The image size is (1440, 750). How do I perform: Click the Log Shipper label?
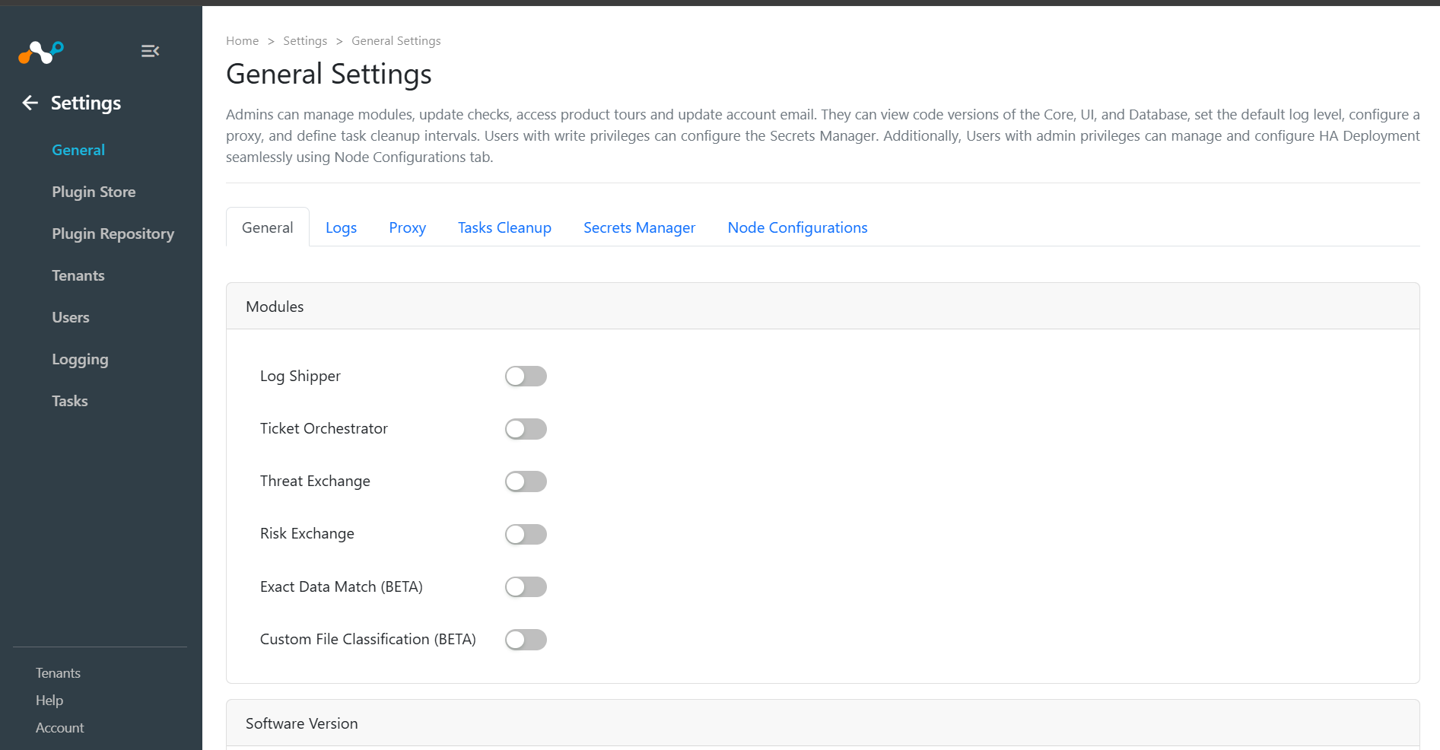pos(300,377)
